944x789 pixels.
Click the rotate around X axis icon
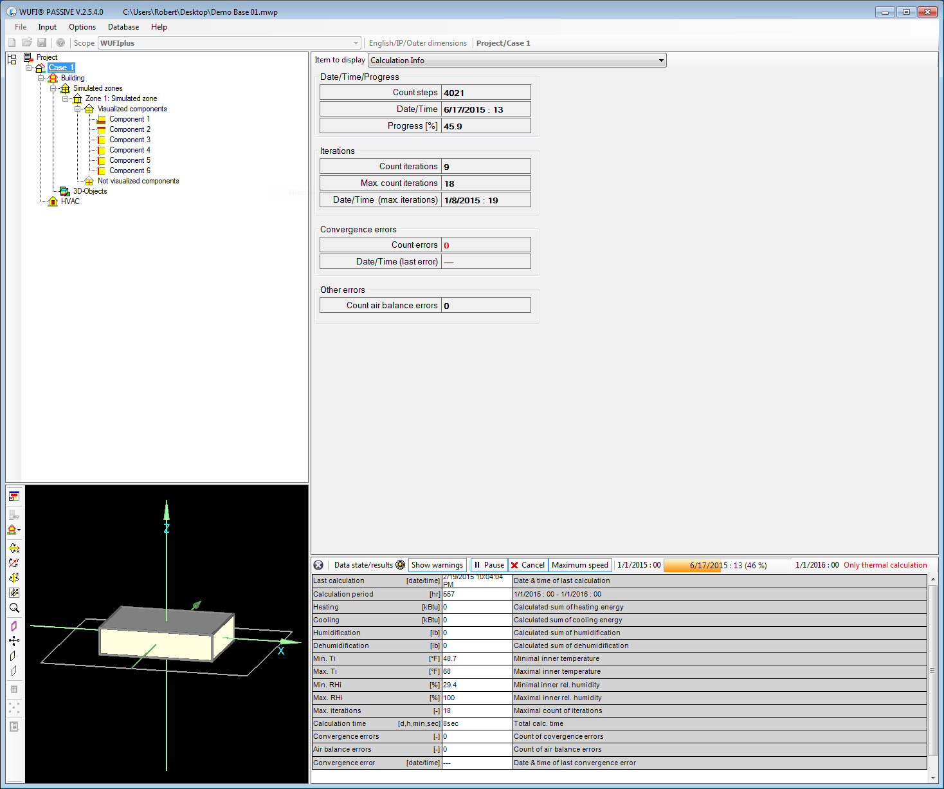(14, 548)
